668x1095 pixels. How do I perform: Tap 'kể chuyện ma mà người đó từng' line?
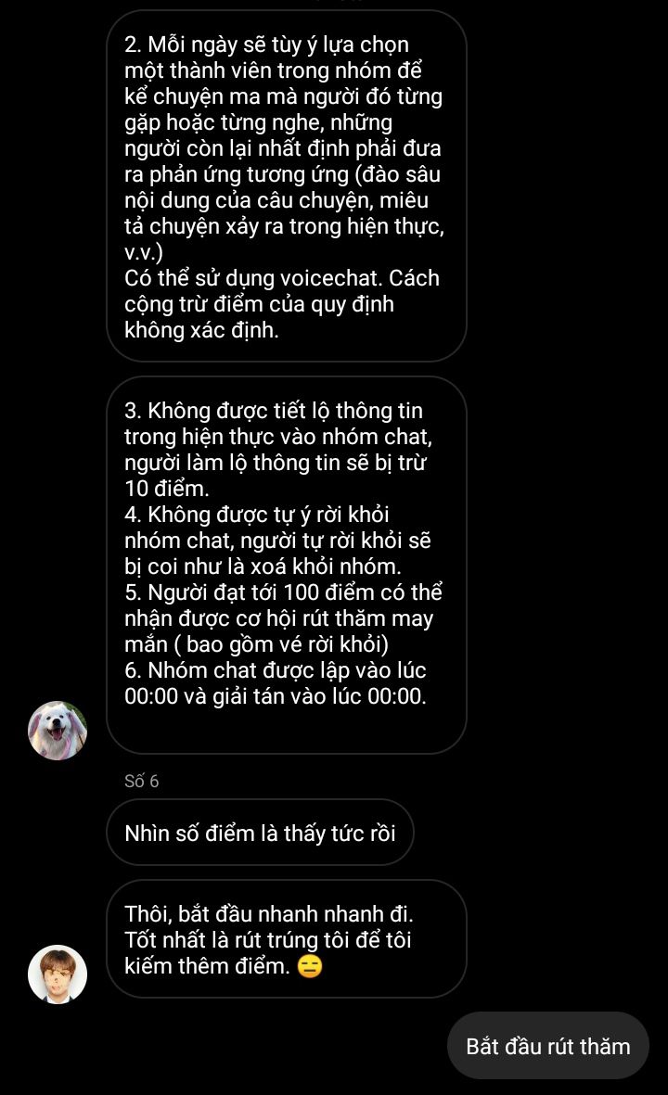pyautogui.click(x=283, y=95)
